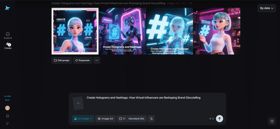Viewport: 280px width, 129px height.
Task: Open the more options ellipsis button
Action: pyautogui.click(x=97, y=60)
